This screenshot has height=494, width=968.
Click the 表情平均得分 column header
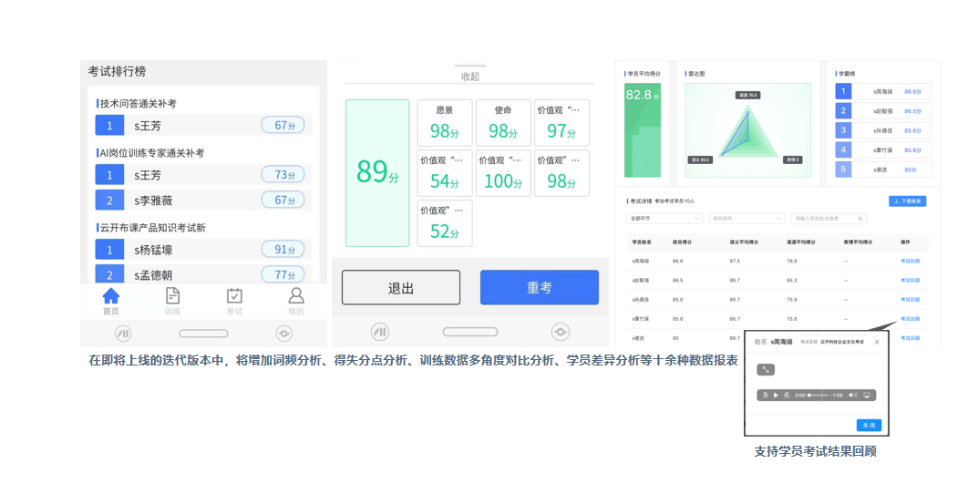(858, 242)
